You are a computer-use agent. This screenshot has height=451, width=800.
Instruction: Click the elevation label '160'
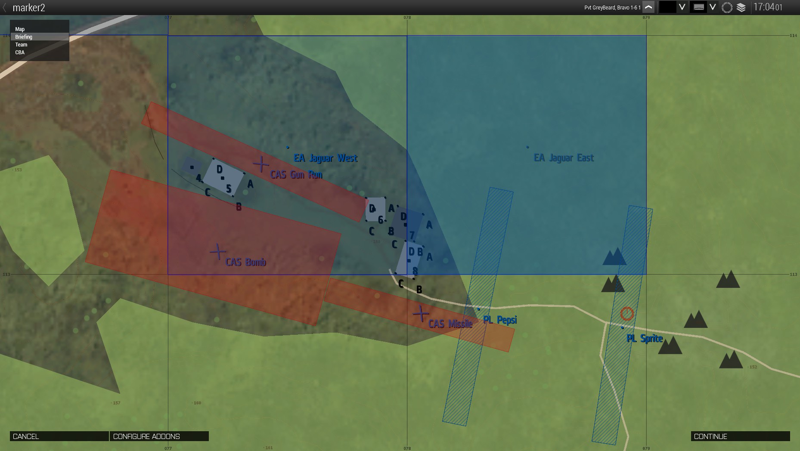coord(197,403)
